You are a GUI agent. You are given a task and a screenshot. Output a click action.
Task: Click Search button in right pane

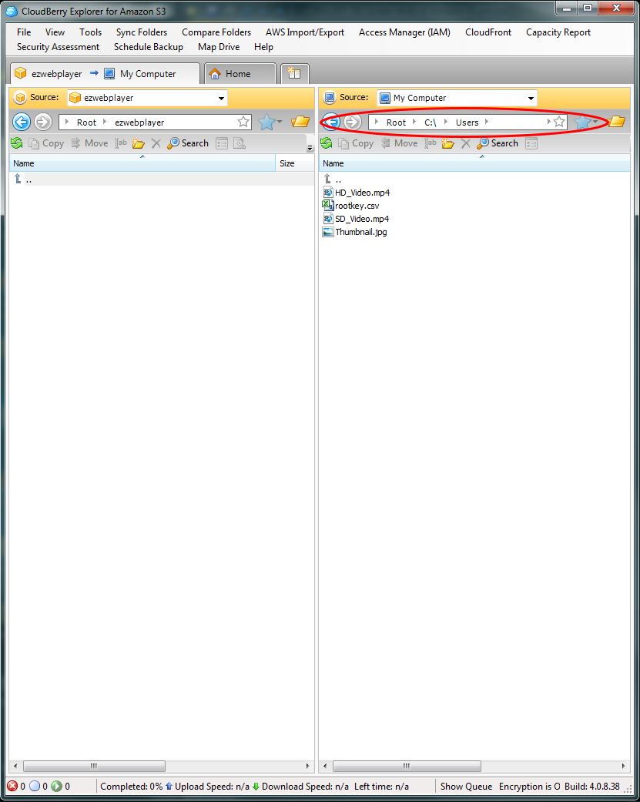(x=498, y=143)
